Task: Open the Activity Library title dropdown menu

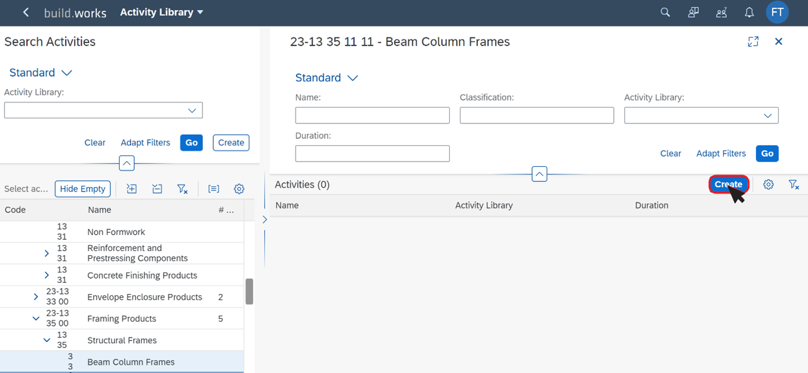Action: tap(162, 12)
